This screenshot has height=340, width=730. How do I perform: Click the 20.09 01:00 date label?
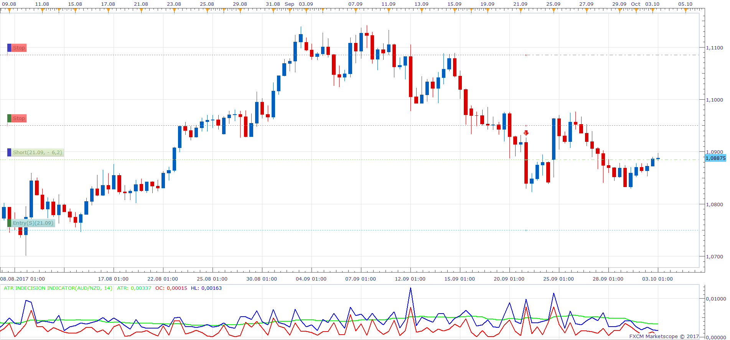(x=509, y=279)
